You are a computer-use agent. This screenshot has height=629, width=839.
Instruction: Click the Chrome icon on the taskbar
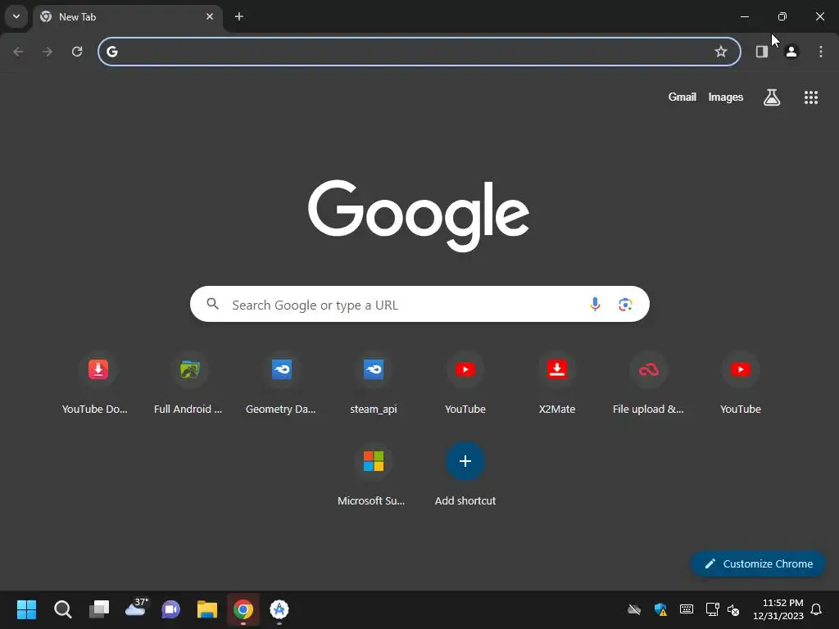[x=243, y=609]
